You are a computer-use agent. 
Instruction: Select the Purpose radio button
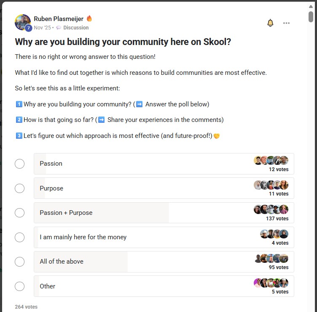click(20, 188)
